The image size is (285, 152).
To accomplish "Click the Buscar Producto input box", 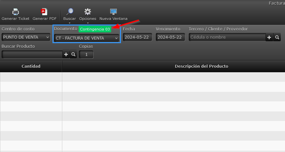I will [x=32, y=55].
